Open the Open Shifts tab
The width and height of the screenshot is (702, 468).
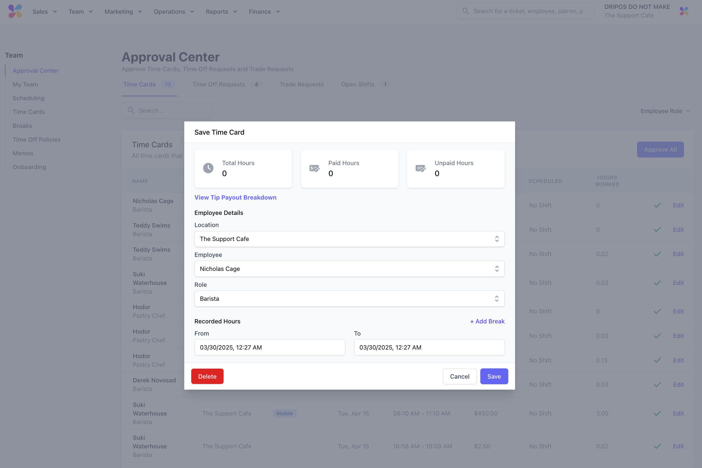coord(357,85)
